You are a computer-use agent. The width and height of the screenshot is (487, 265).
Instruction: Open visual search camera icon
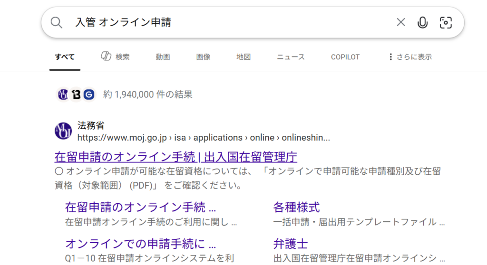pyautogui.click(x=446, y=22)
